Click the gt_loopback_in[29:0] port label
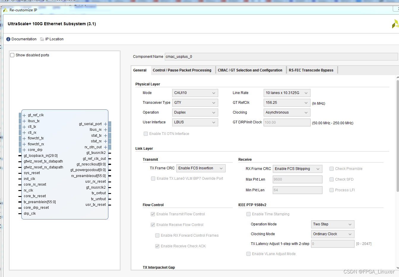The width and height of the screenshot is (399, 277). 41,156
